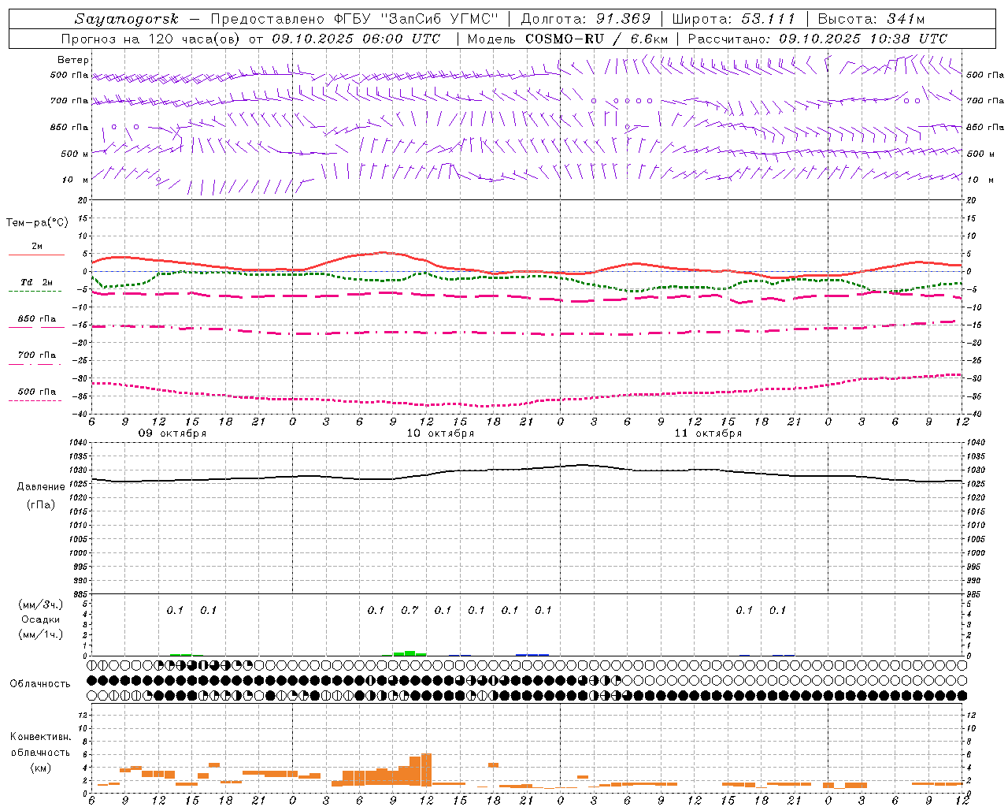The image size is (1008, 807).
Task: Click the 'Конвективн.' convective cloud label
Action: tap(40, 737)
